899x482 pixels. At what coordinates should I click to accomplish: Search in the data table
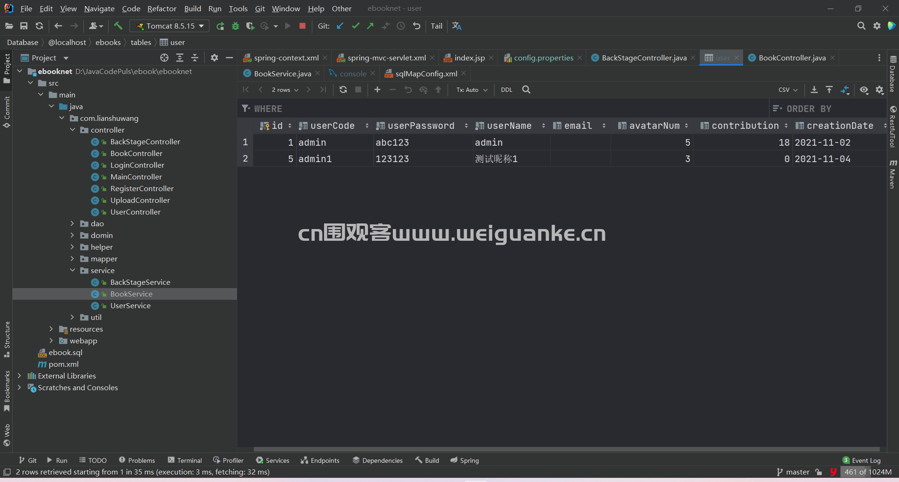pyautogui.click(x=526, y=89)
